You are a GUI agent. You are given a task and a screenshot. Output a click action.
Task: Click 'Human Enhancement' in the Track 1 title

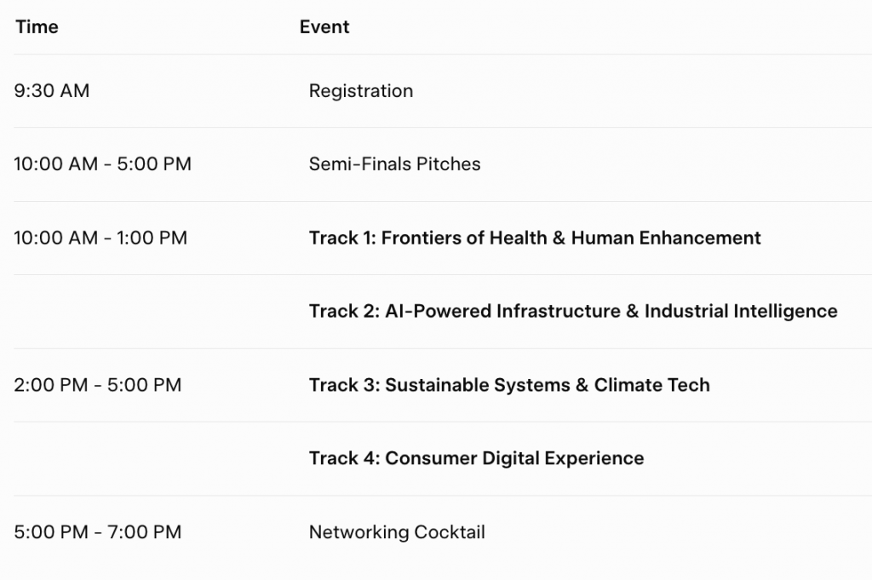666,238
